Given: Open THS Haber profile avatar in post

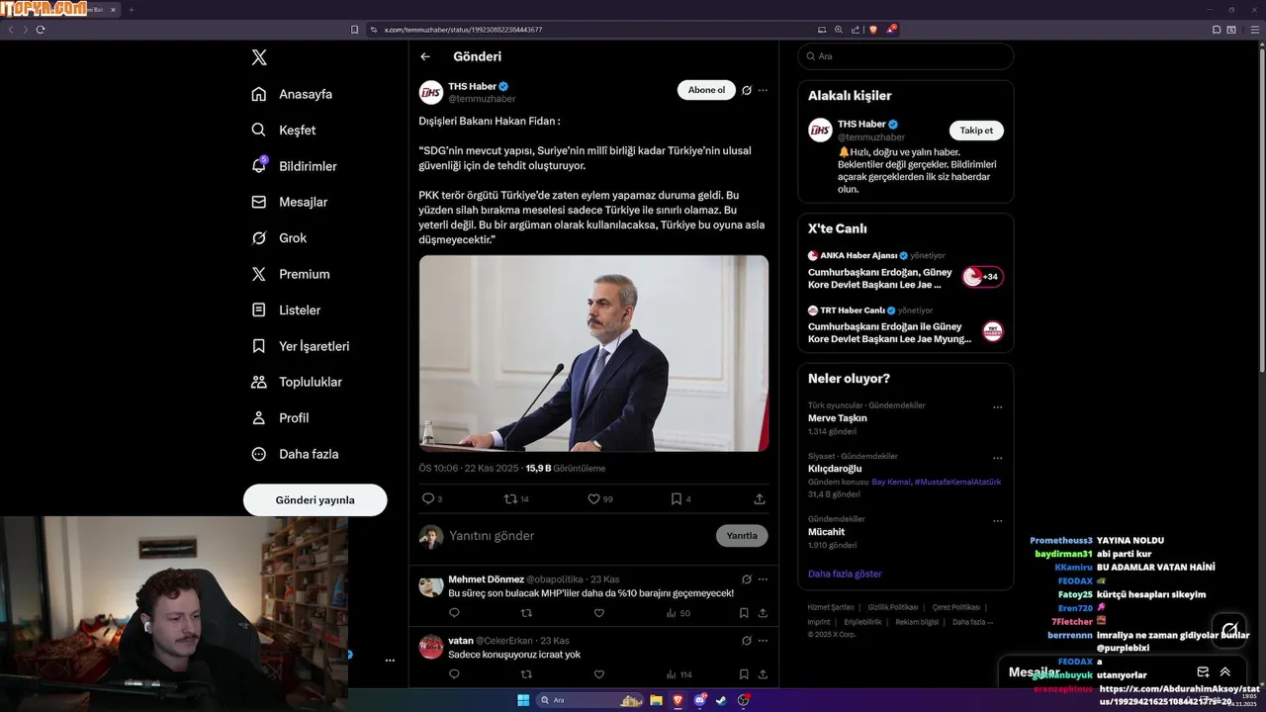Looking at the screenshot, I should [x=431, y=93].
